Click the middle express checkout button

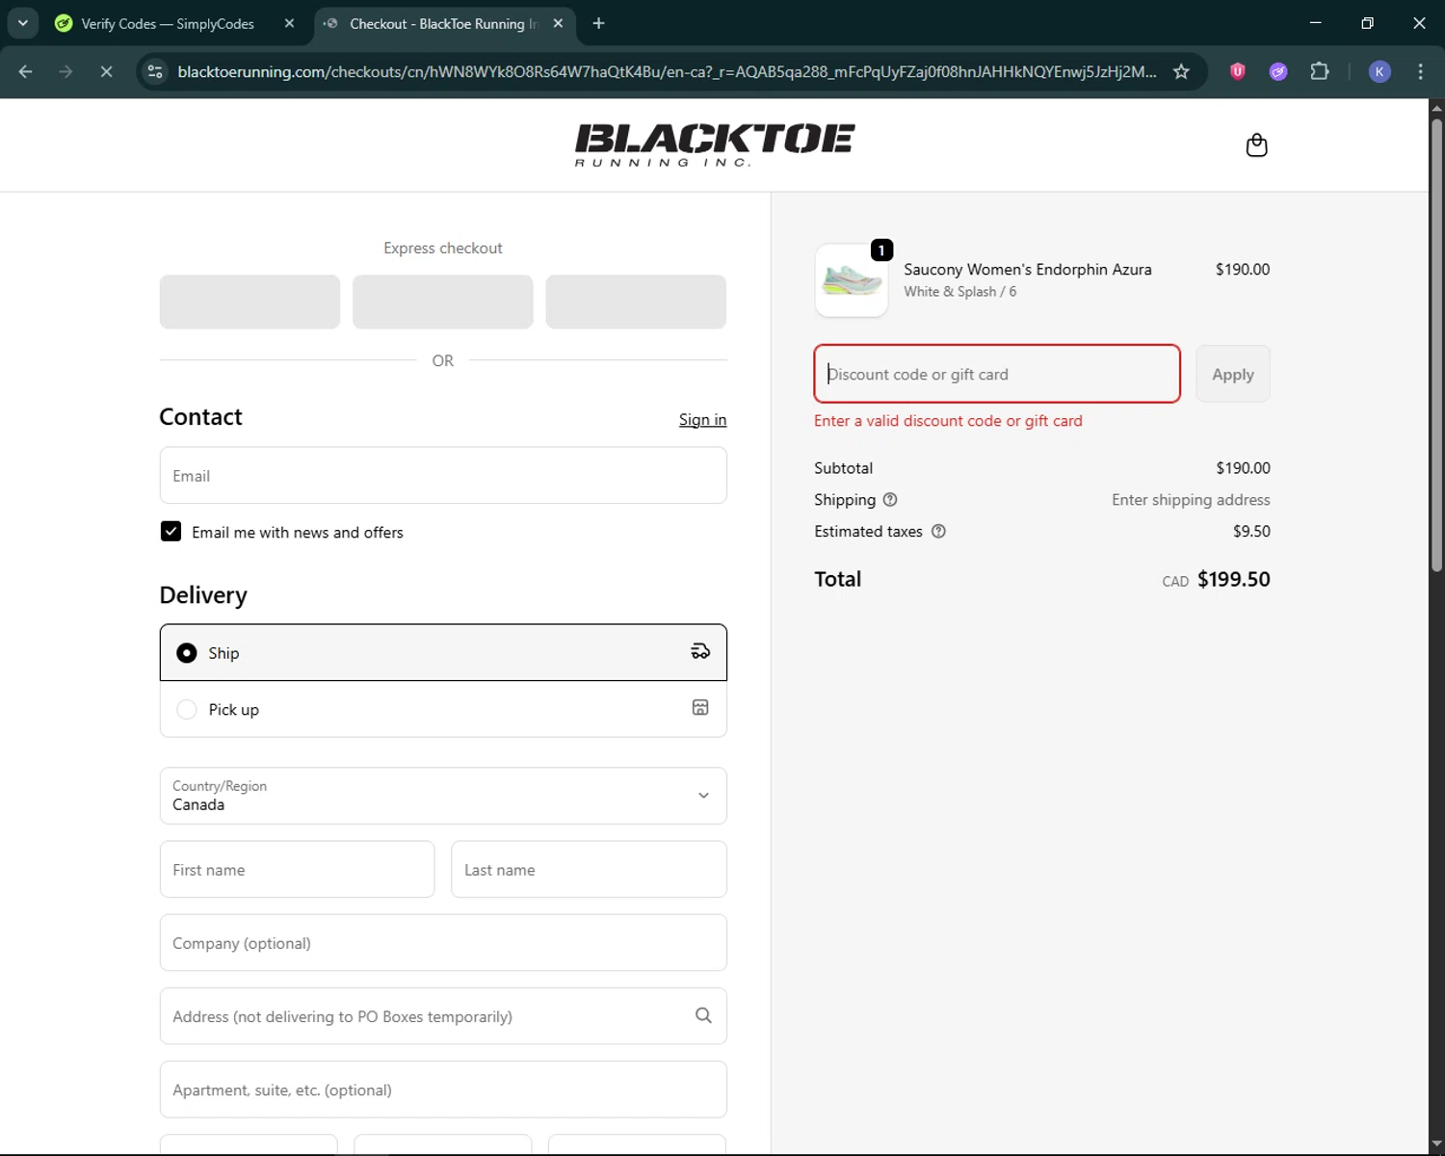[x=443, y=302]
